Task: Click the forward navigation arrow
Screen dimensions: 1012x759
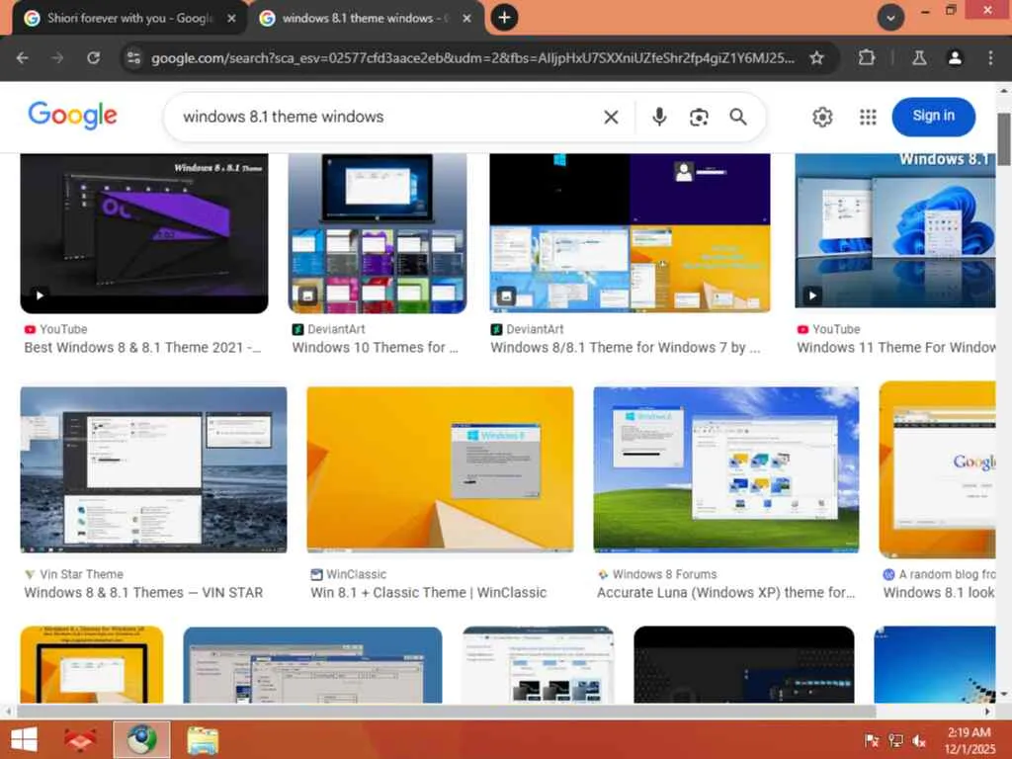Action: [57, 58]
